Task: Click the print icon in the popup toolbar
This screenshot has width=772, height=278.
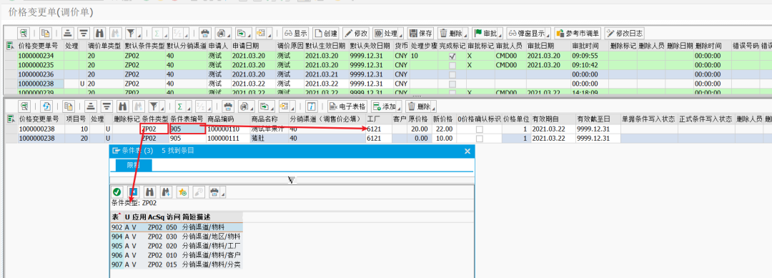Action: click(x=214, y=192)
